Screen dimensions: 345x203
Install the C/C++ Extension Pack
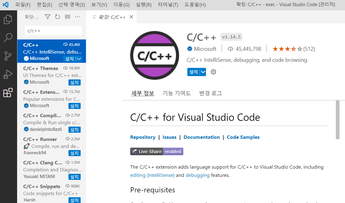pos(74,106)
